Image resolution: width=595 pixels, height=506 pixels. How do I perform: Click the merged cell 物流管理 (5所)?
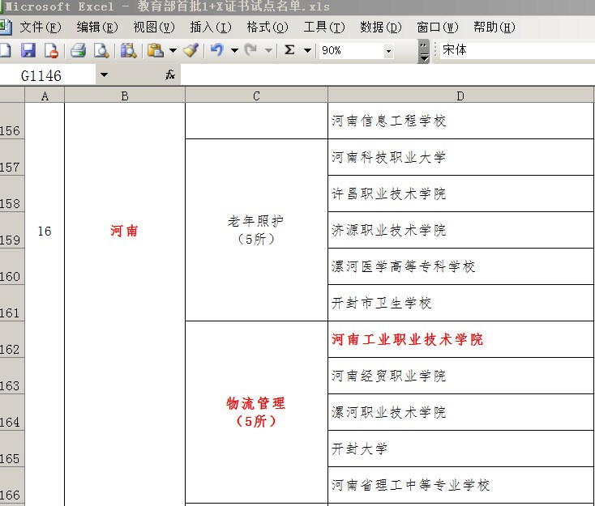click(256, 412)
